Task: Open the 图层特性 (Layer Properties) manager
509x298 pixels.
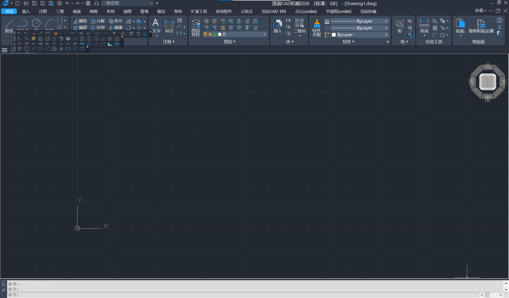Action: (196, 27)
